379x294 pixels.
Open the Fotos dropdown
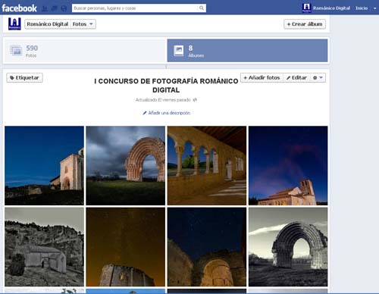coord(83,24)
